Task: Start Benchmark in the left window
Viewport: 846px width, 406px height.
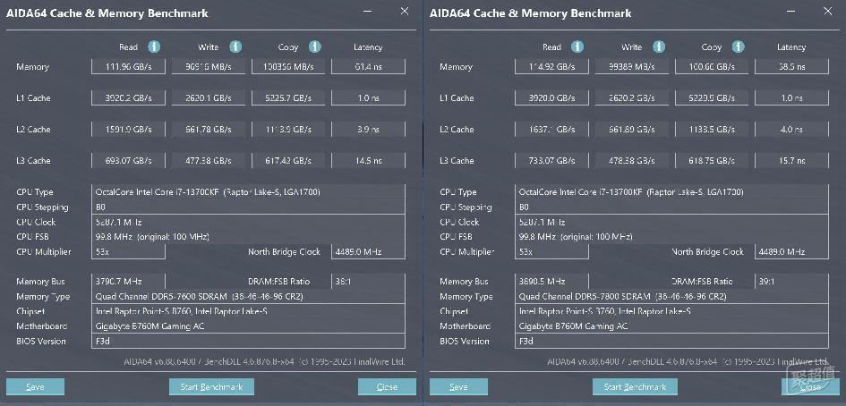Action: 211,386
